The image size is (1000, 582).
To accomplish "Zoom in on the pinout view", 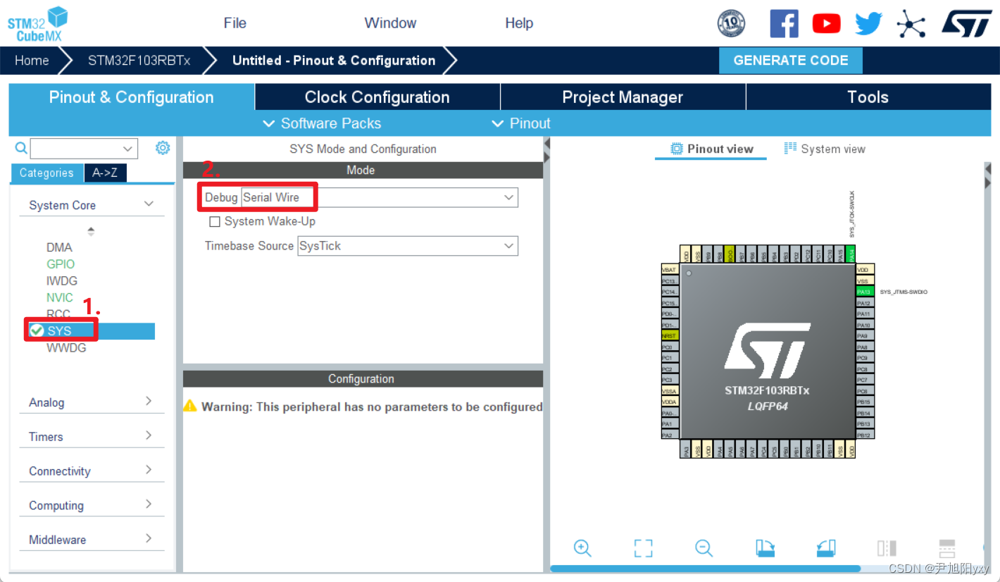I will point(582,548).
